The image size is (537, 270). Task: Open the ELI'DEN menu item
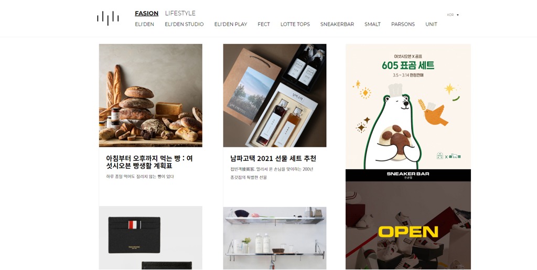tap(144, 24)
